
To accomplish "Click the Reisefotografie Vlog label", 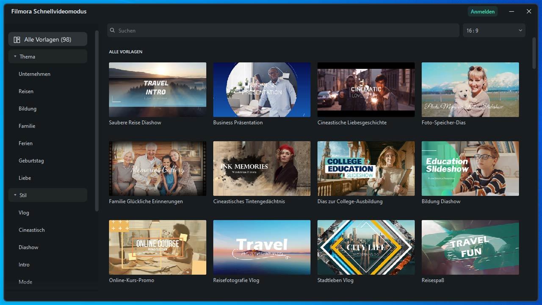I will point(236,280).
